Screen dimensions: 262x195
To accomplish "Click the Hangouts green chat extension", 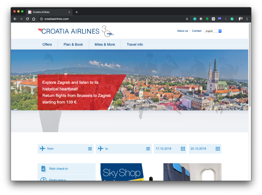I will click(207, 19).
